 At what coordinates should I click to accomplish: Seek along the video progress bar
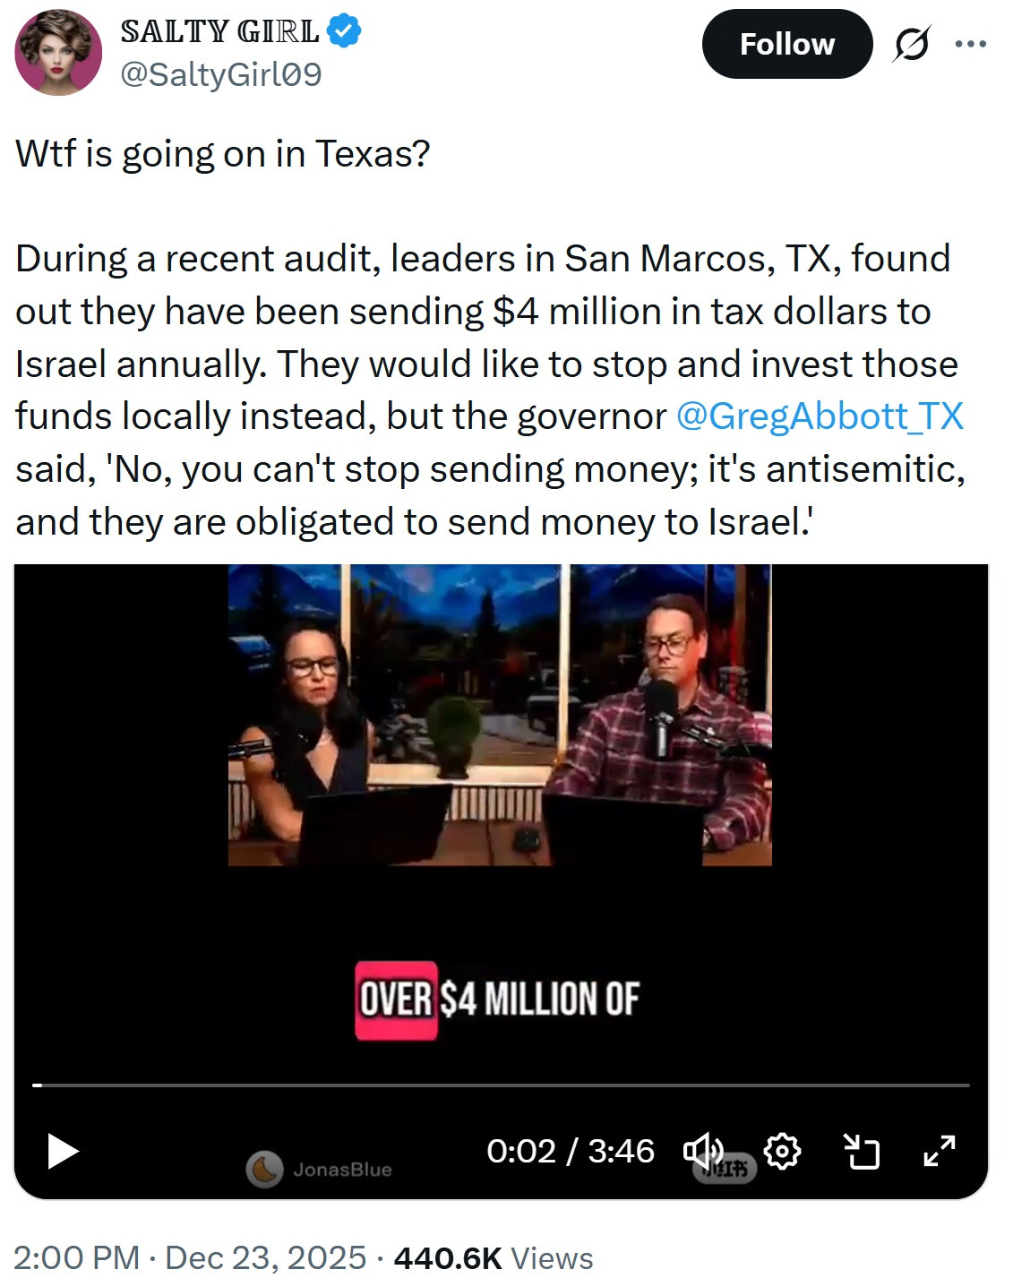point(501,1085)
